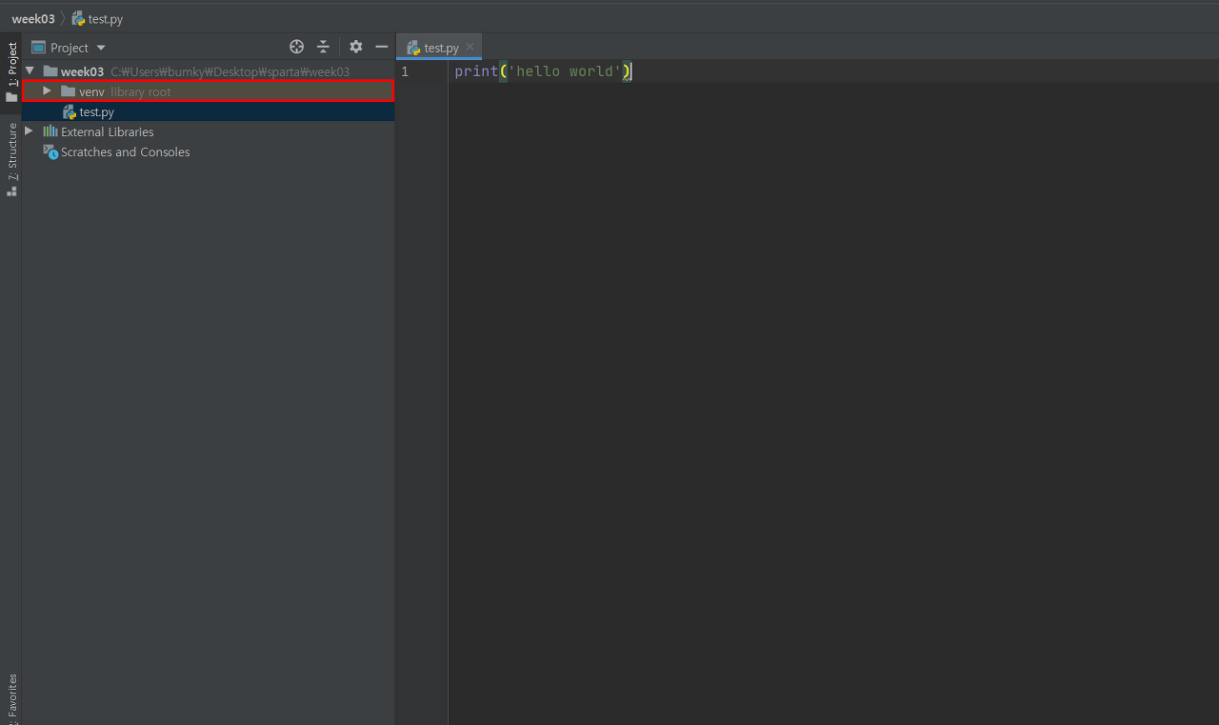This screenshot has height=725, width=1219.
Task: Click the venv folder icon
Action: (x=68, y=91)
